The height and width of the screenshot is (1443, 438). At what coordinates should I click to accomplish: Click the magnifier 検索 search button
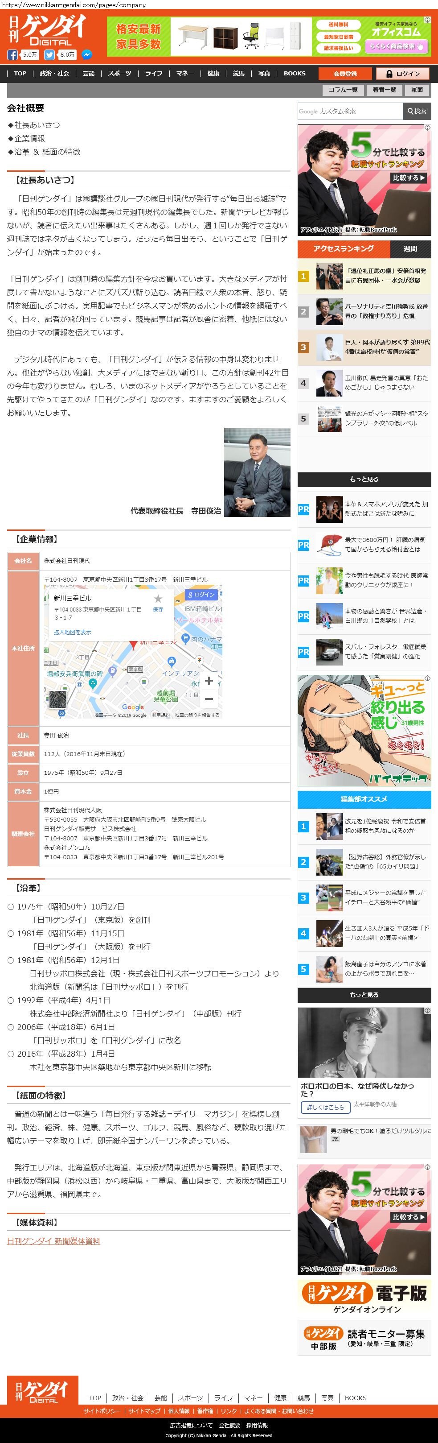417,111
